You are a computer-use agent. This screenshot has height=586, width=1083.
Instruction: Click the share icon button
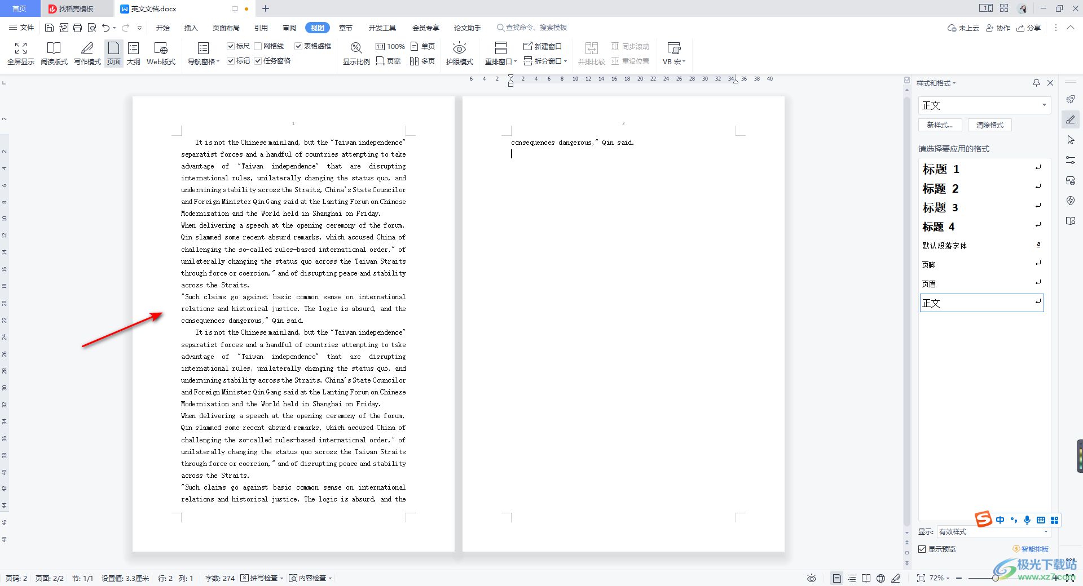1029,28
